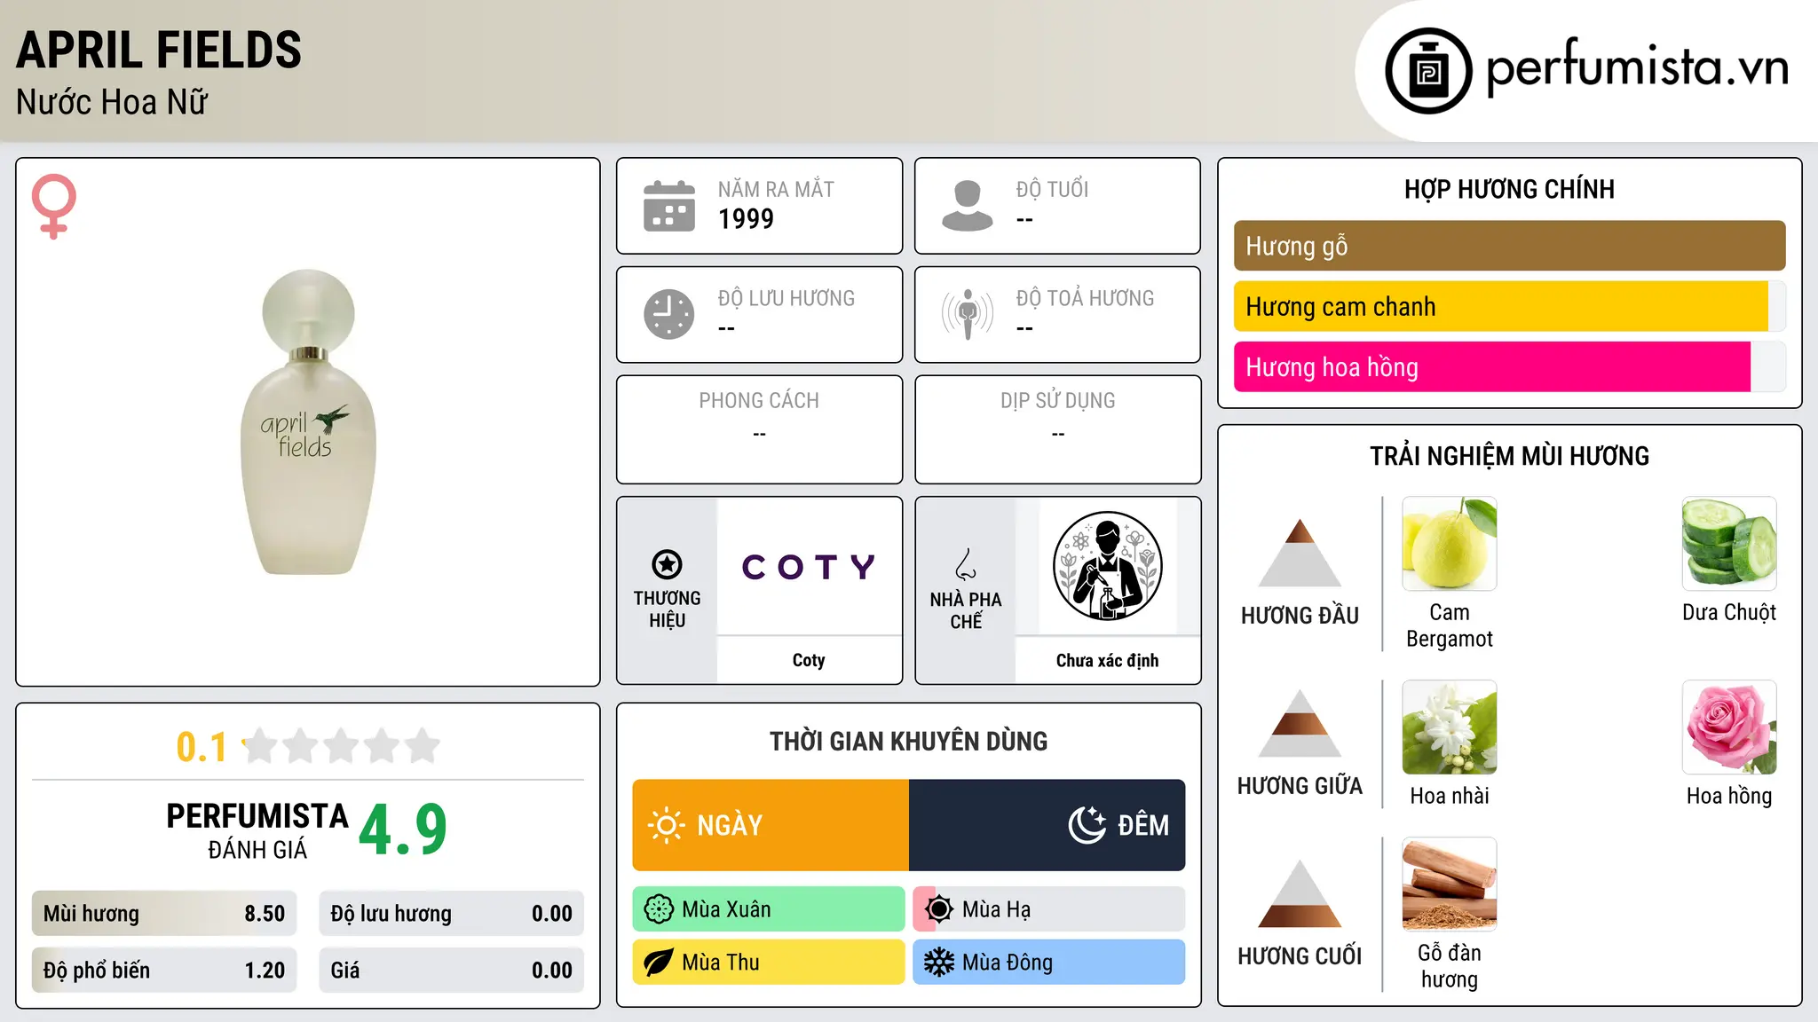This screenshot has width=1818, height=1022.
Task: Click the perfumista.vn bottle logo icon
Action: coord(1428,71)
